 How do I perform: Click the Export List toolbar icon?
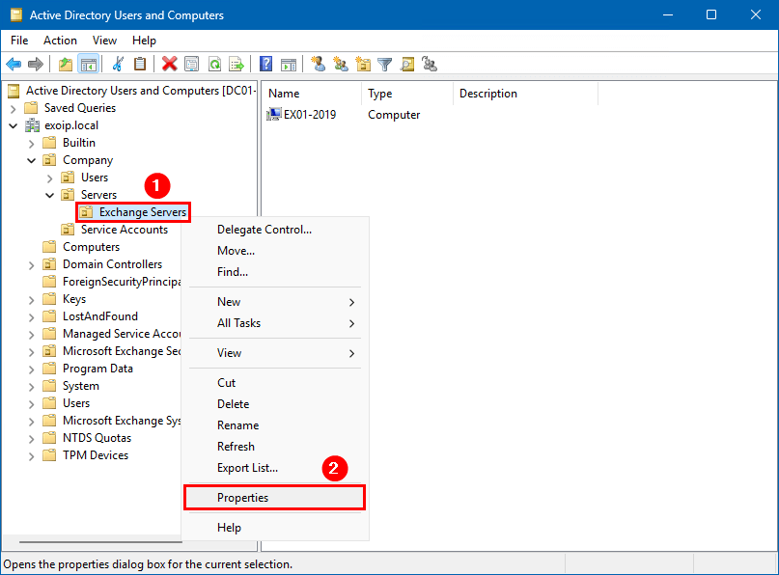(x=236, y=65)
